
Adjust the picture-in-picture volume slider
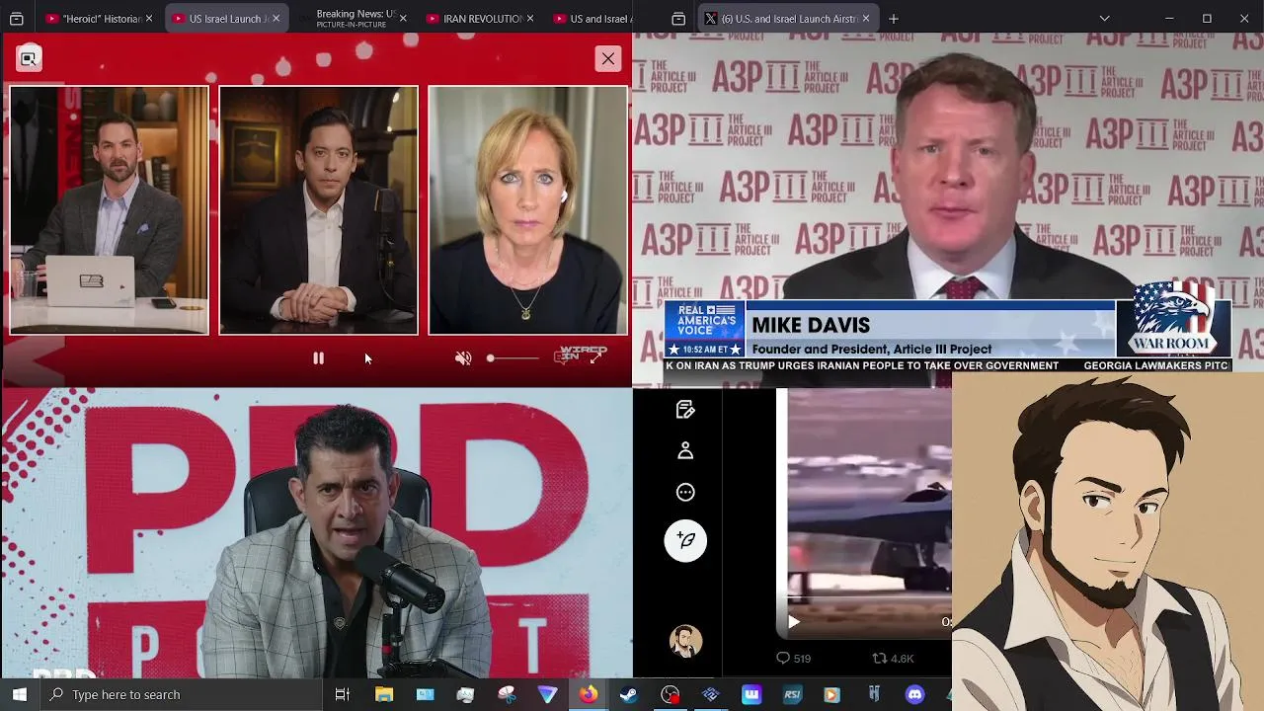click(513, 358)
